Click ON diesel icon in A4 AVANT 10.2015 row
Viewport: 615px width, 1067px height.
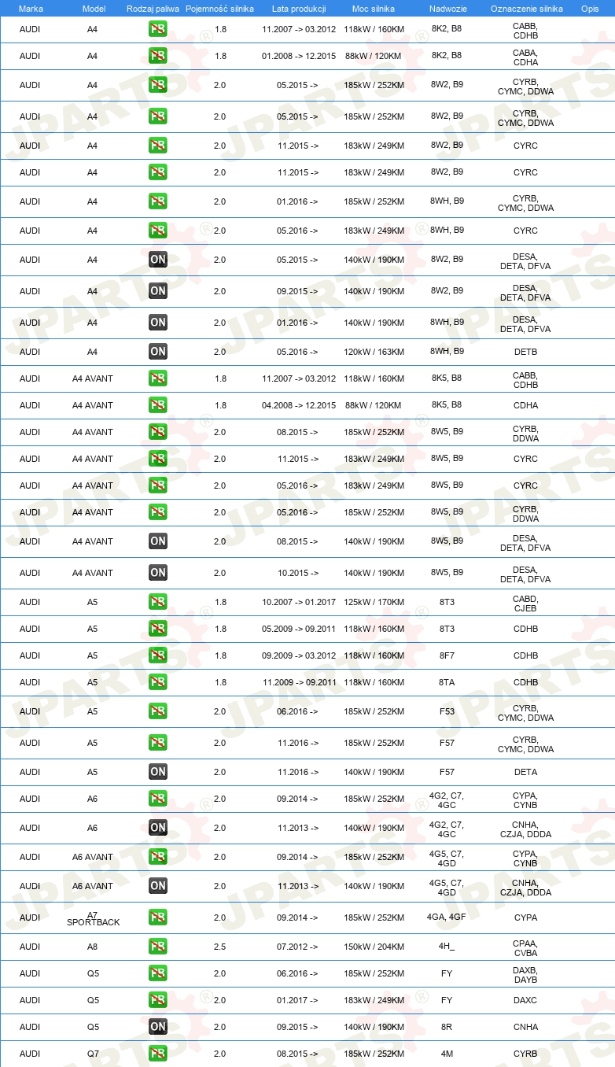pos(158,573)
